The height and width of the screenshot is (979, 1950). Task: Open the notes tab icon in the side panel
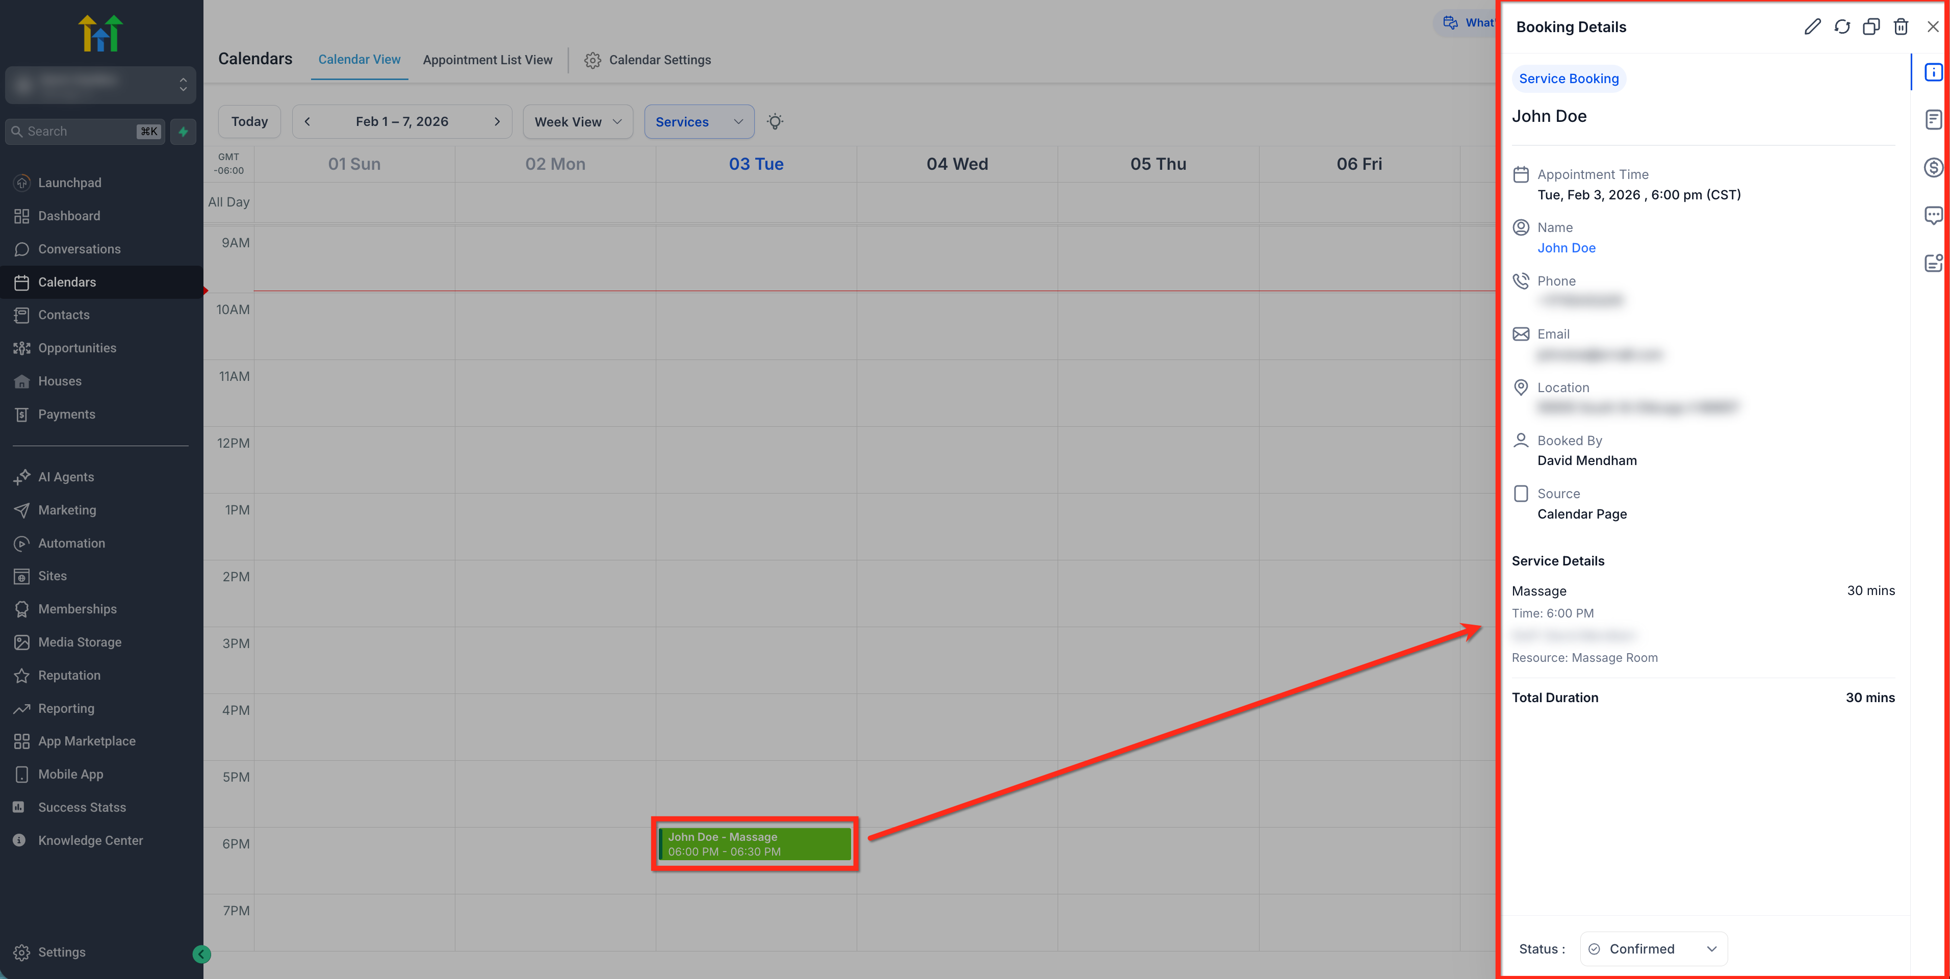pos(1933,120)
